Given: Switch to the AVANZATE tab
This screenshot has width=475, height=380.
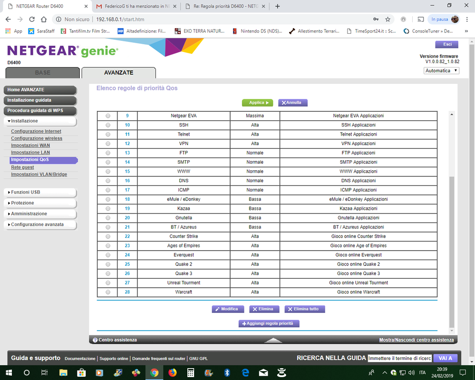Looking at the screenshot, I should pos(119,73).
